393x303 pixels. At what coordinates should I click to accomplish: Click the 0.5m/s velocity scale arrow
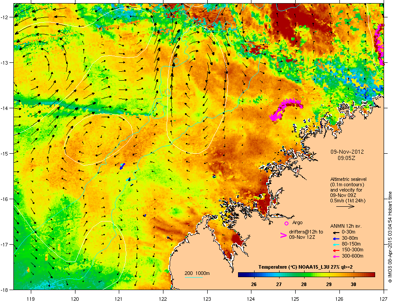tap(345, 206)
